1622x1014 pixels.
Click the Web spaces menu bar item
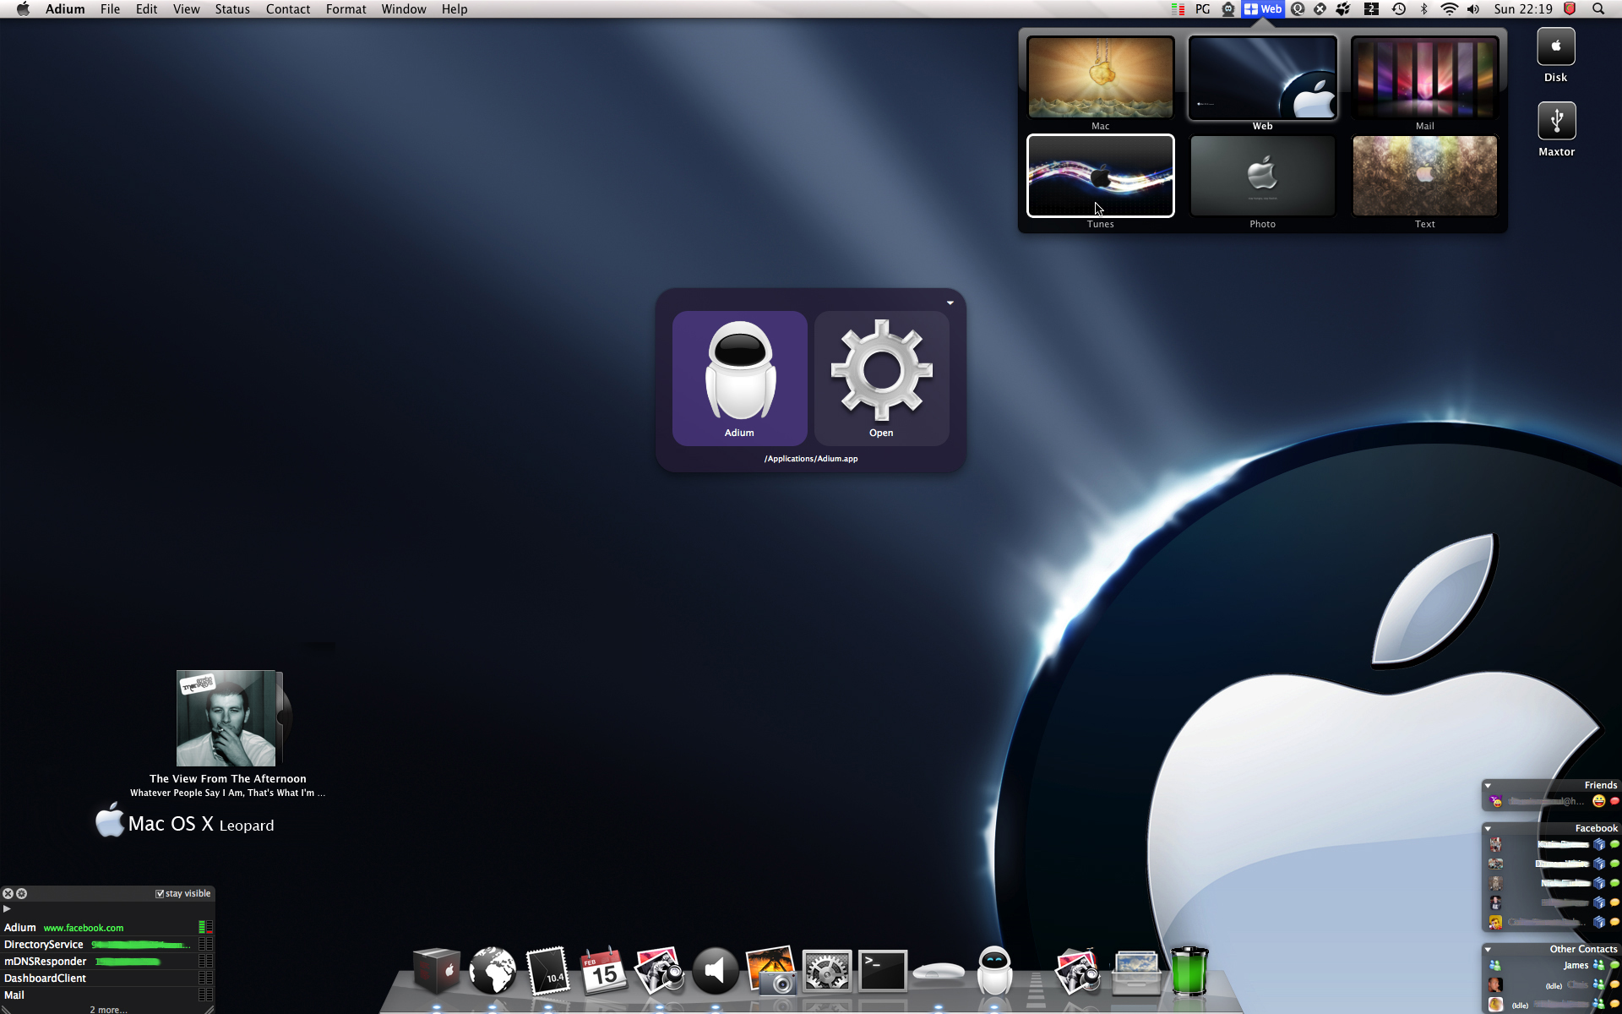point(1263,9)
